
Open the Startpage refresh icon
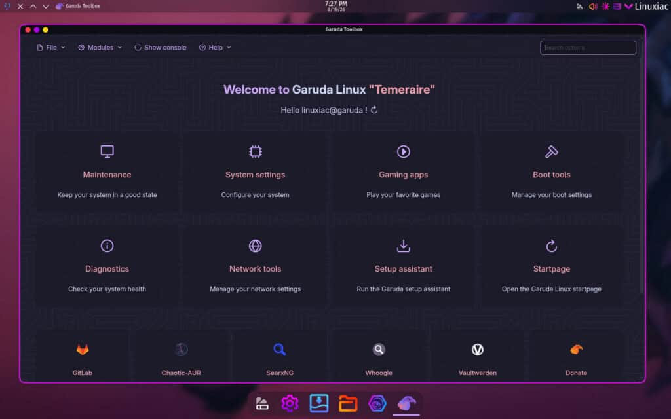(x=551, y=246)
